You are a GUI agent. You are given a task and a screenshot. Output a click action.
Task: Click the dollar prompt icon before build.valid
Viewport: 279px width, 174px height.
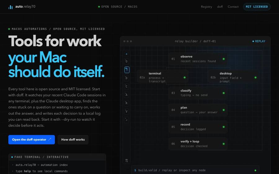[135, 170]
